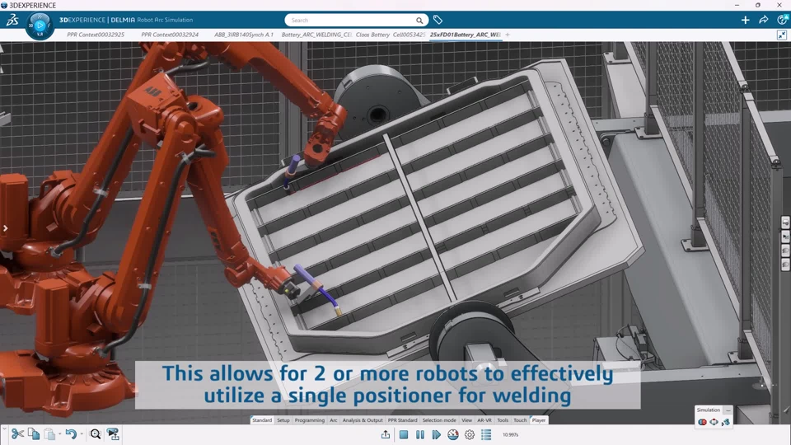Toggle the full-screen expand icon
The height and width of the screenshot is (445, 791).
(x=781, y=35)
